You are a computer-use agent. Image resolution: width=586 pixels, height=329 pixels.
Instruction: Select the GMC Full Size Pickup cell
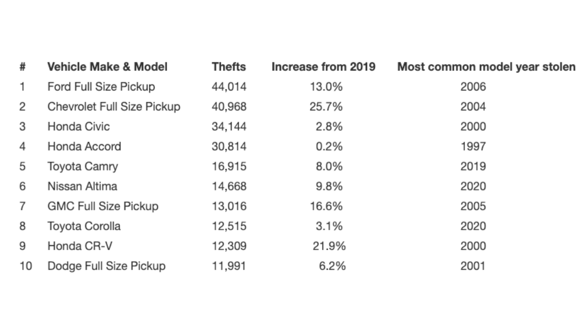[103, 206]
